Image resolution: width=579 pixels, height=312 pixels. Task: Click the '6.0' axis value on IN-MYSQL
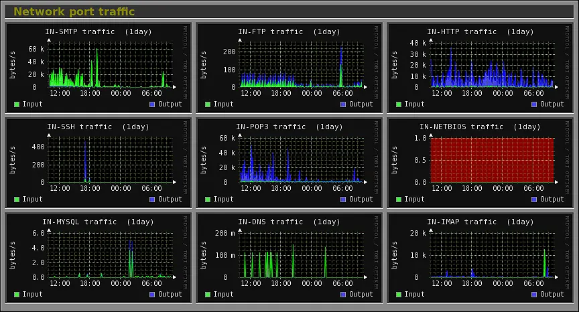tap(38, 234)
